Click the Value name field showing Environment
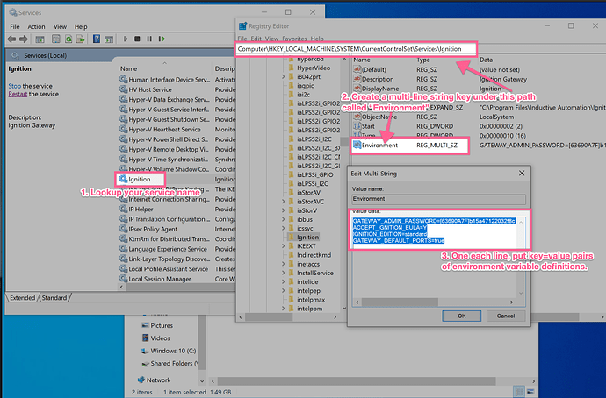Image resolution: width=606 pixels, height=398 pixels. pyautogui.click(x=438, y=199)
